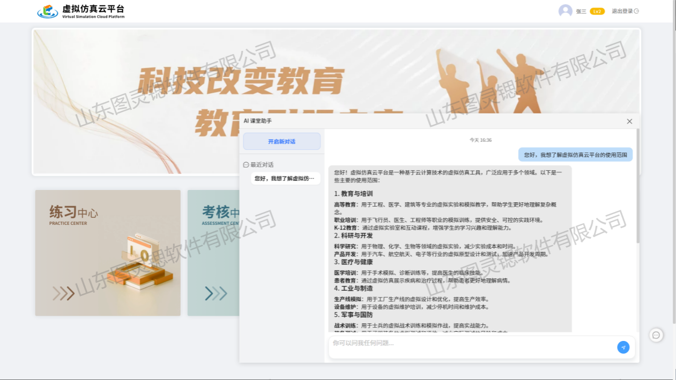
Task: Click the floating chat assistant icon at right edge
Action: click(656, 335)
